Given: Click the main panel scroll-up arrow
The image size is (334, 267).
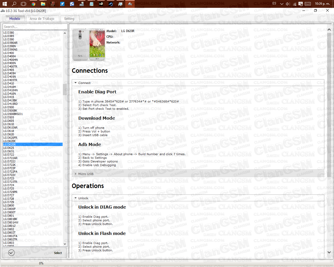Looking at the screenshot, I should (x=329, y=30).
